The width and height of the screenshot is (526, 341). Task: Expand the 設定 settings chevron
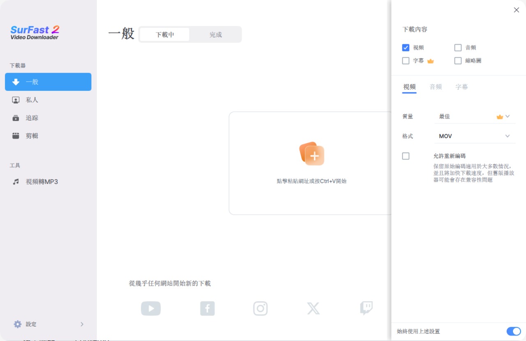pos(82,324)
